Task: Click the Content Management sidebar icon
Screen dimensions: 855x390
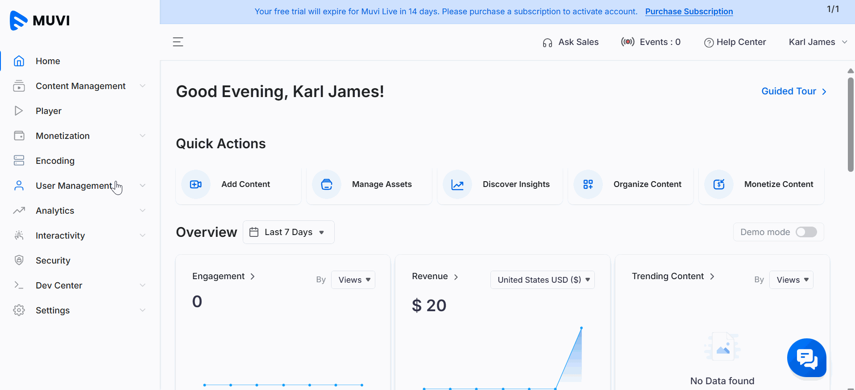Action: pyautogui.click(x=19, y=86)
